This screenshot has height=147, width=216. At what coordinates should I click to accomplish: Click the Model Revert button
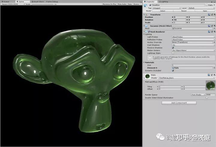[x=184, y=11]
